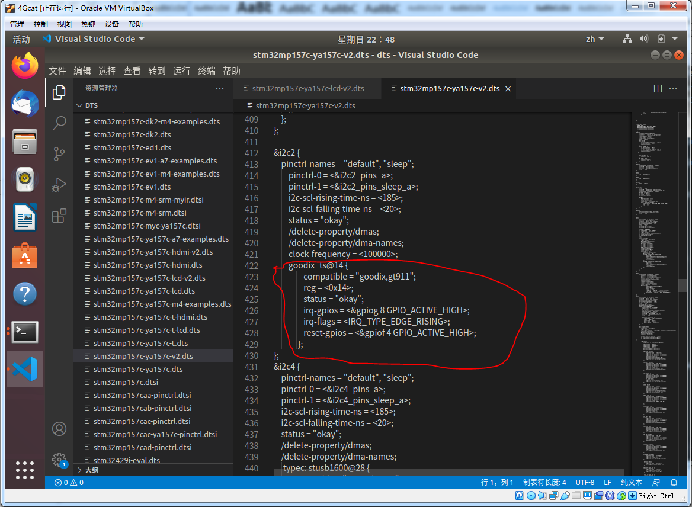The width and height of the screenshot is (692, 507).
Task: Open Accounts menu in activity bar
Action: tap(59, 429)
